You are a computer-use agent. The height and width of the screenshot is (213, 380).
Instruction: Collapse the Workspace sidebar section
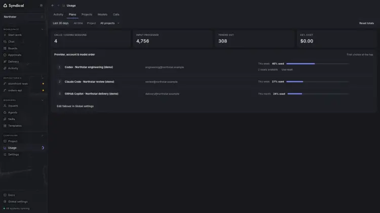pos(43,29)
